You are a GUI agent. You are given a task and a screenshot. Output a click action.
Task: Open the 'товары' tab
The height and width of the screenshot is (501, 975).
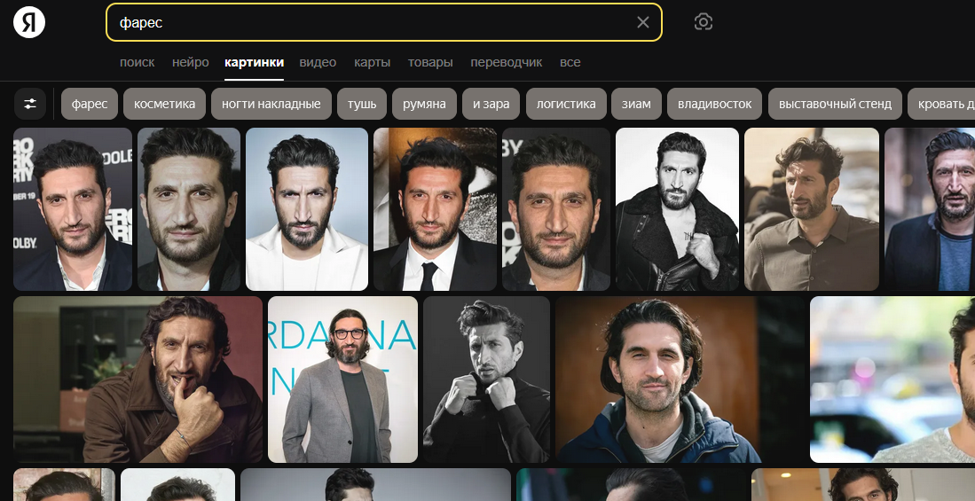click(430, 62)
